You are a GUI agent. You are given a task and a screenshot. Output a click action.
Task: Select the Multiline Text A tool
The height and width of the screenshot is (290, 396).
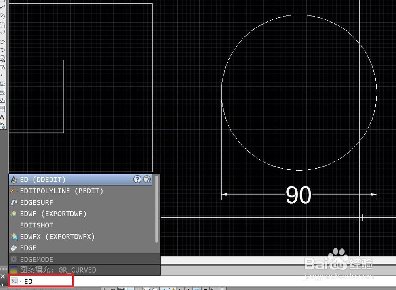2,118
